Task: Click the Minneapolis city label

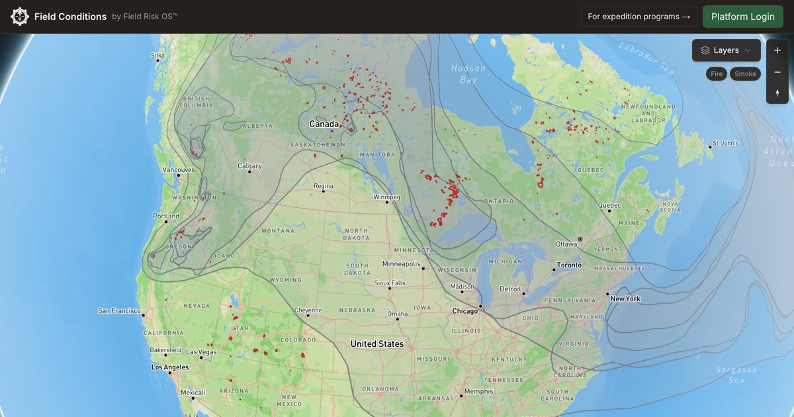Action: point(401,264)
